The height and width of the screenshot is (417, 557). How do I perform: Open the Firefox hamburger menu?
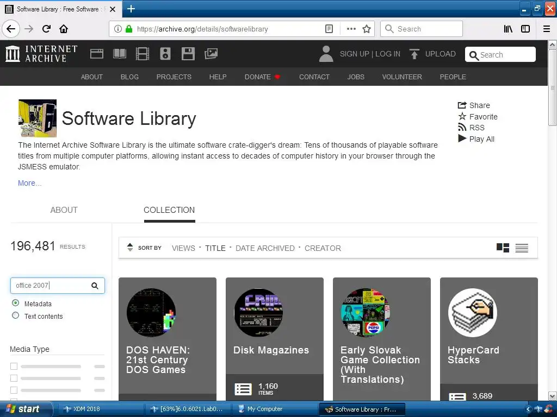pyautogui.click(x=546, y=29)
